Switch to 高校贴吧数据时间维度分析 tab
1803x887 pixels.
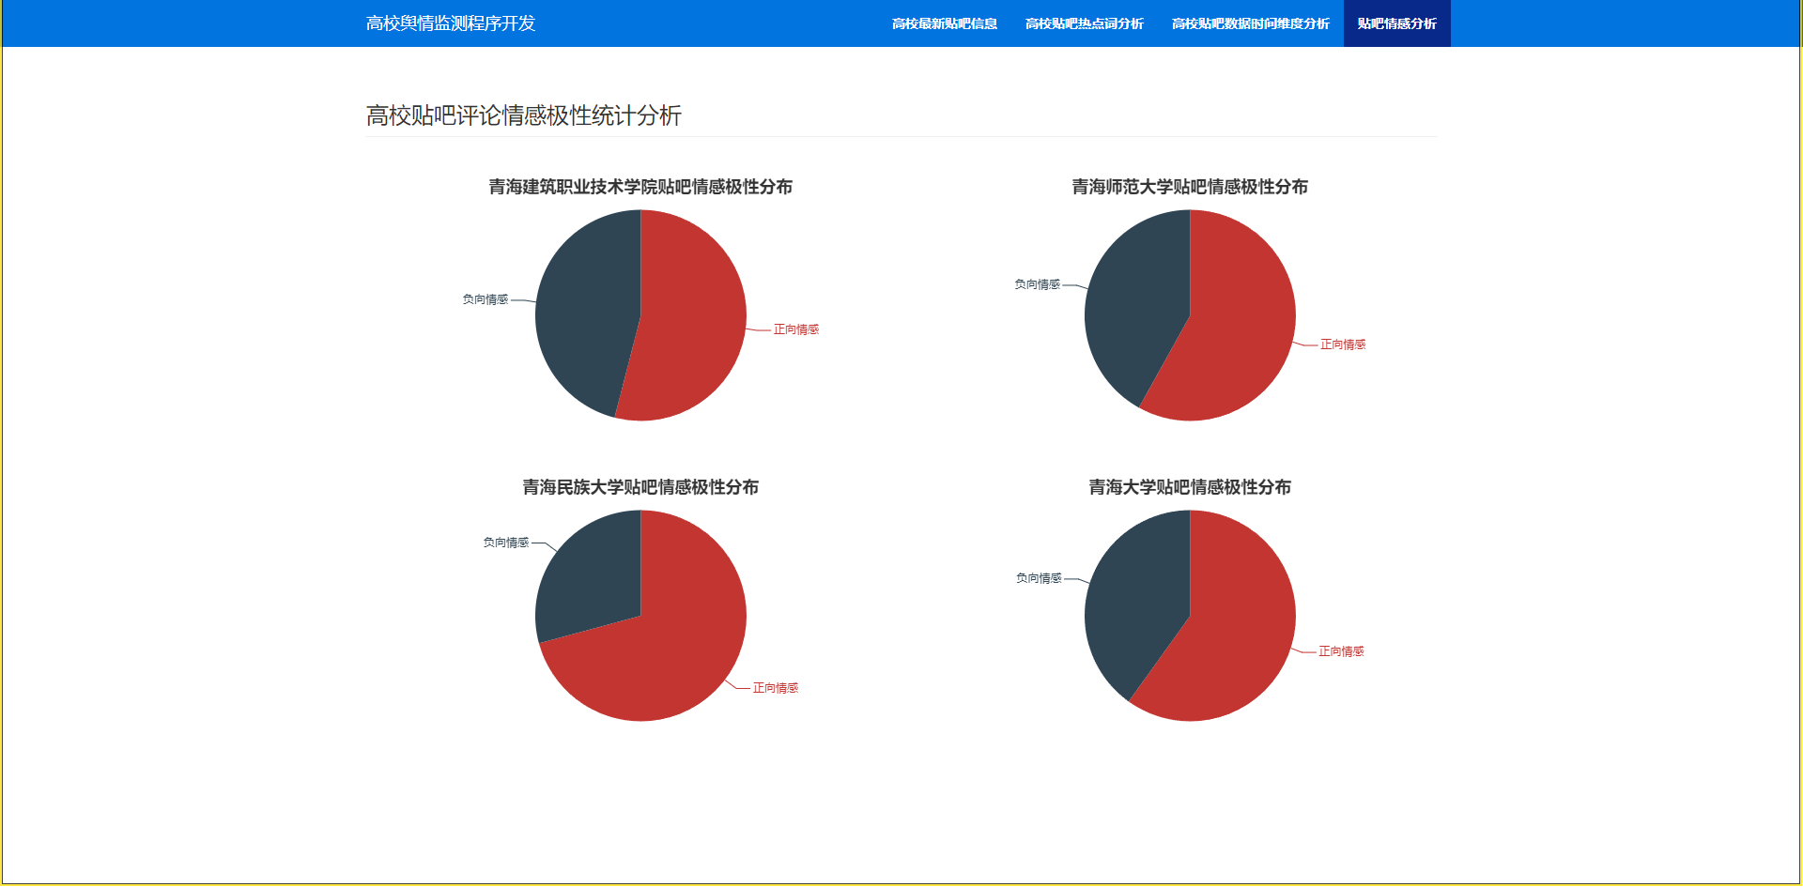click(x=1251, y=23)
